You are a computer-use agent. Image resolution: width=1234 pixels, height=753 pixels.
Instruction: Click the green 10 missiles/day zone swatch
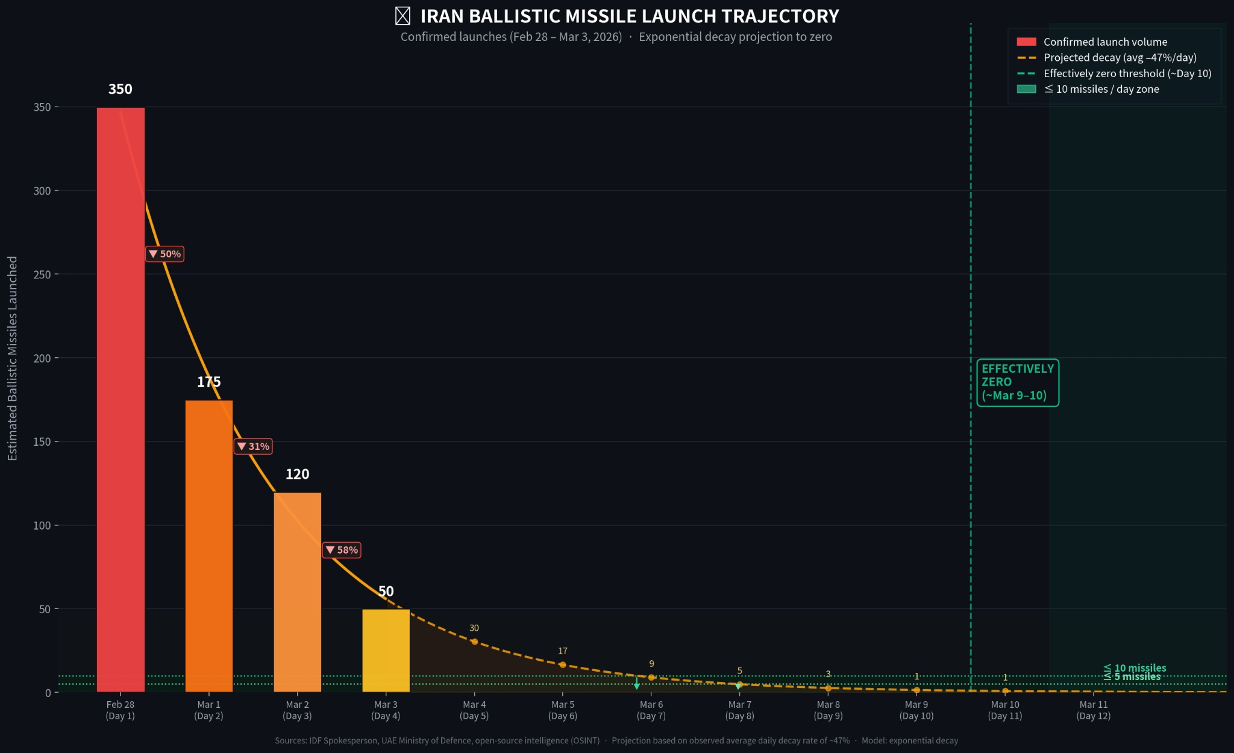[1026, 89]
